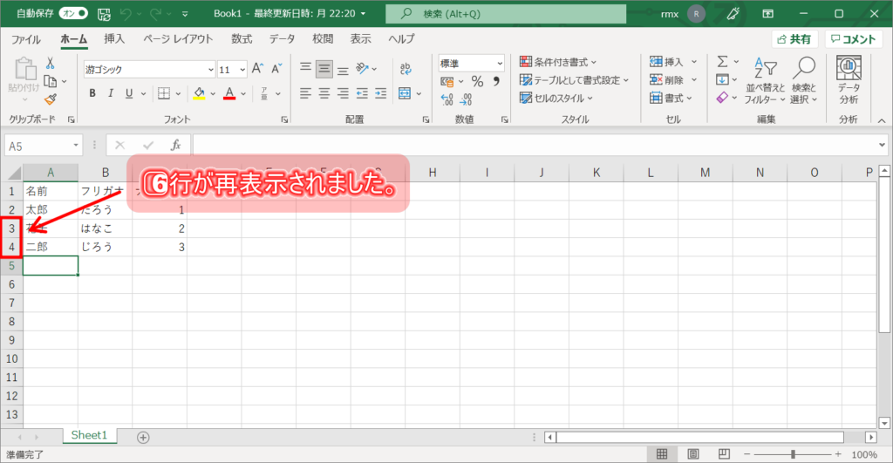Toggle the 自動保存 switch
This screenshot has height=463, width=893.
coord(74,14)
